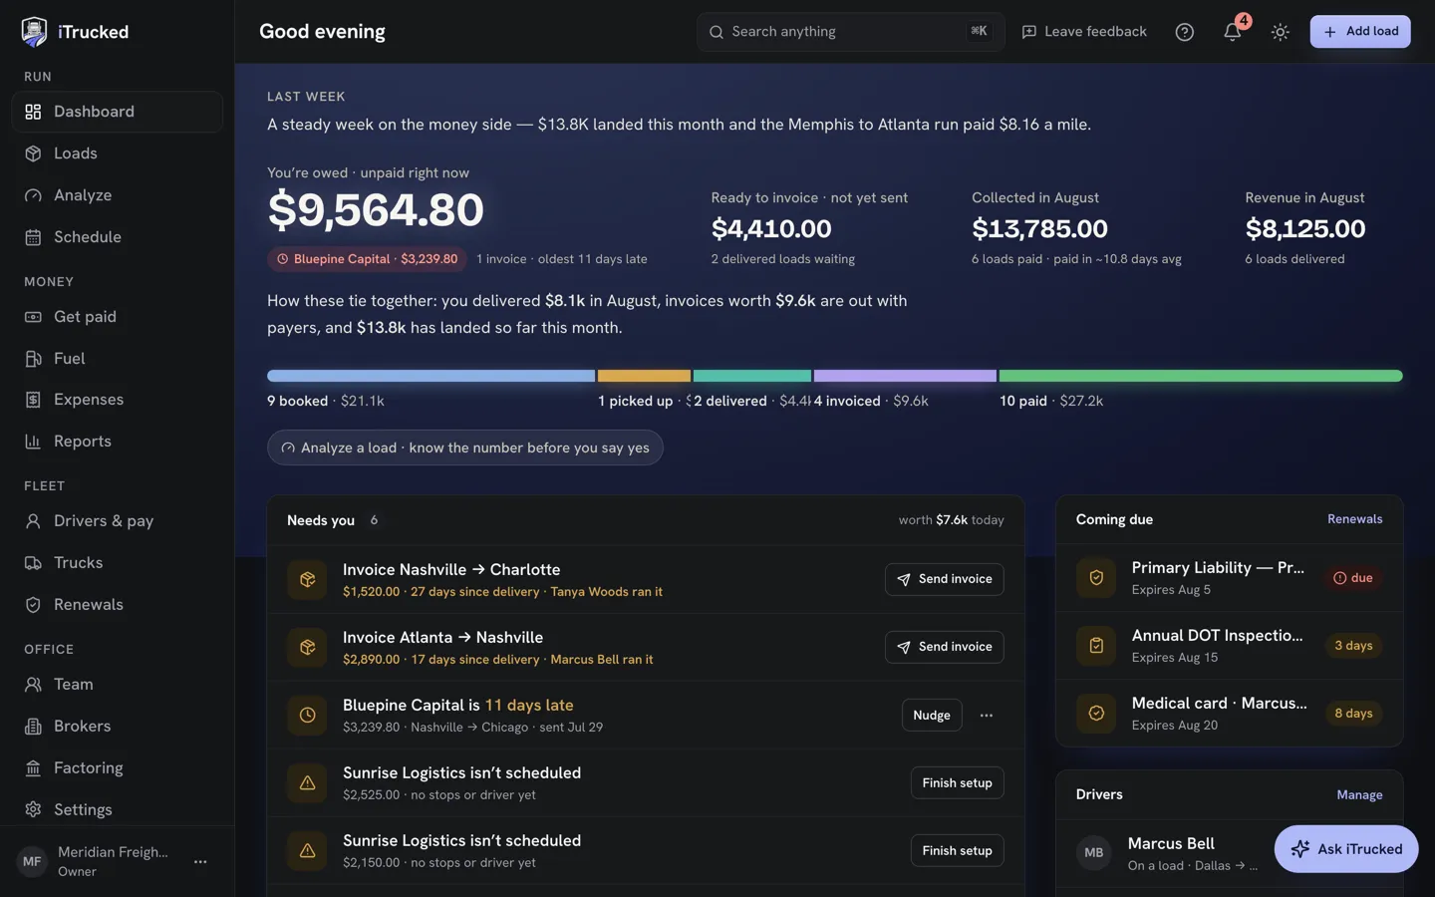Open Invoice Nashville → Charlotte item

click(x=451, y=570)
